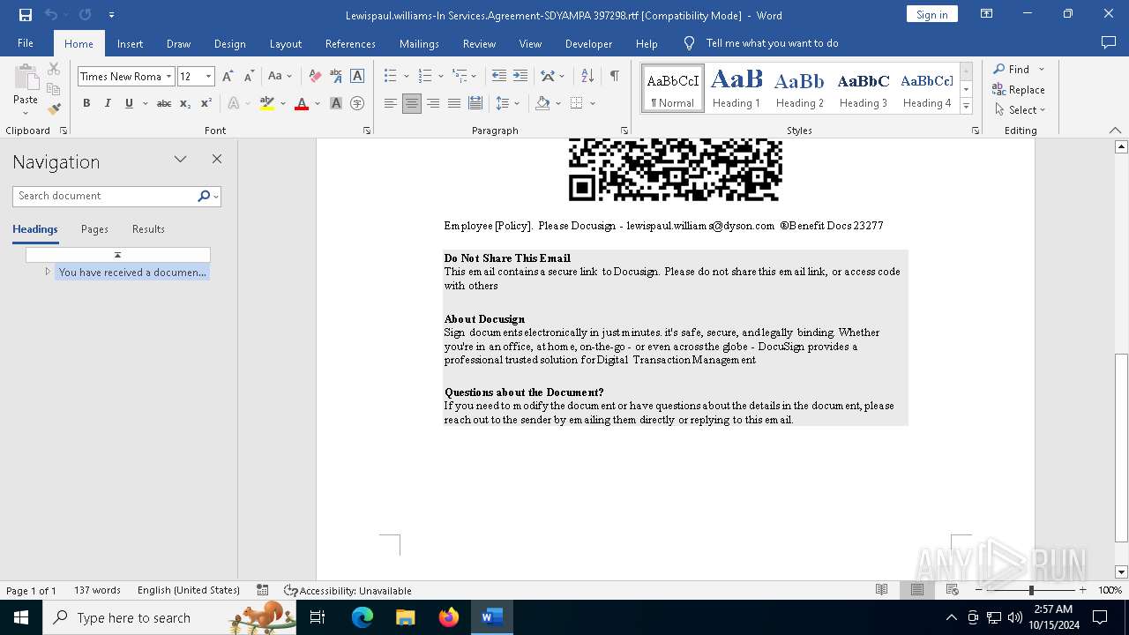This screenshot has height=635, width=1129.
Task: Switch to the Review tab
Action: tap(479, 43)
